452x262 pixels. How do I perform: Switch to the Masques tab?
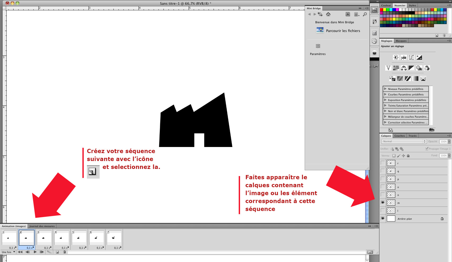point(401,41)
